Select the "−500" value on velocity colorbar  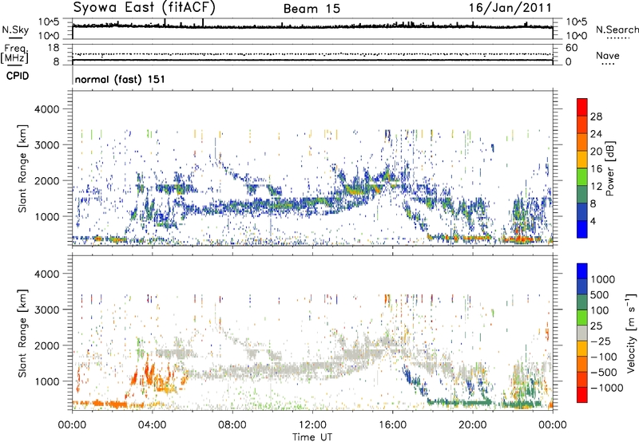pos(604,373)
